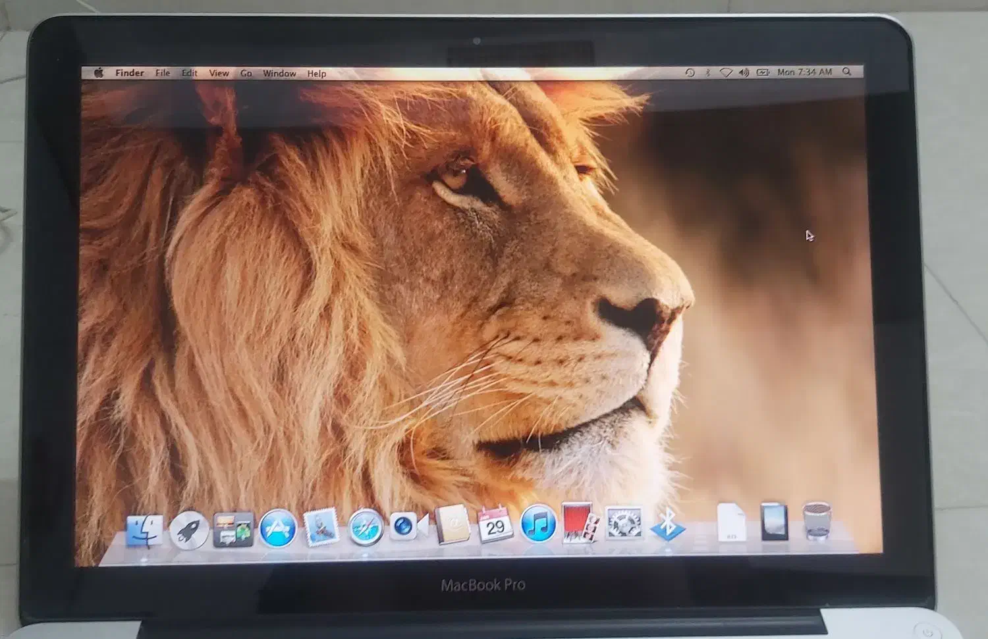988x639 pixels.
Task: Open the Address Book app
Action: pos(452,526)
